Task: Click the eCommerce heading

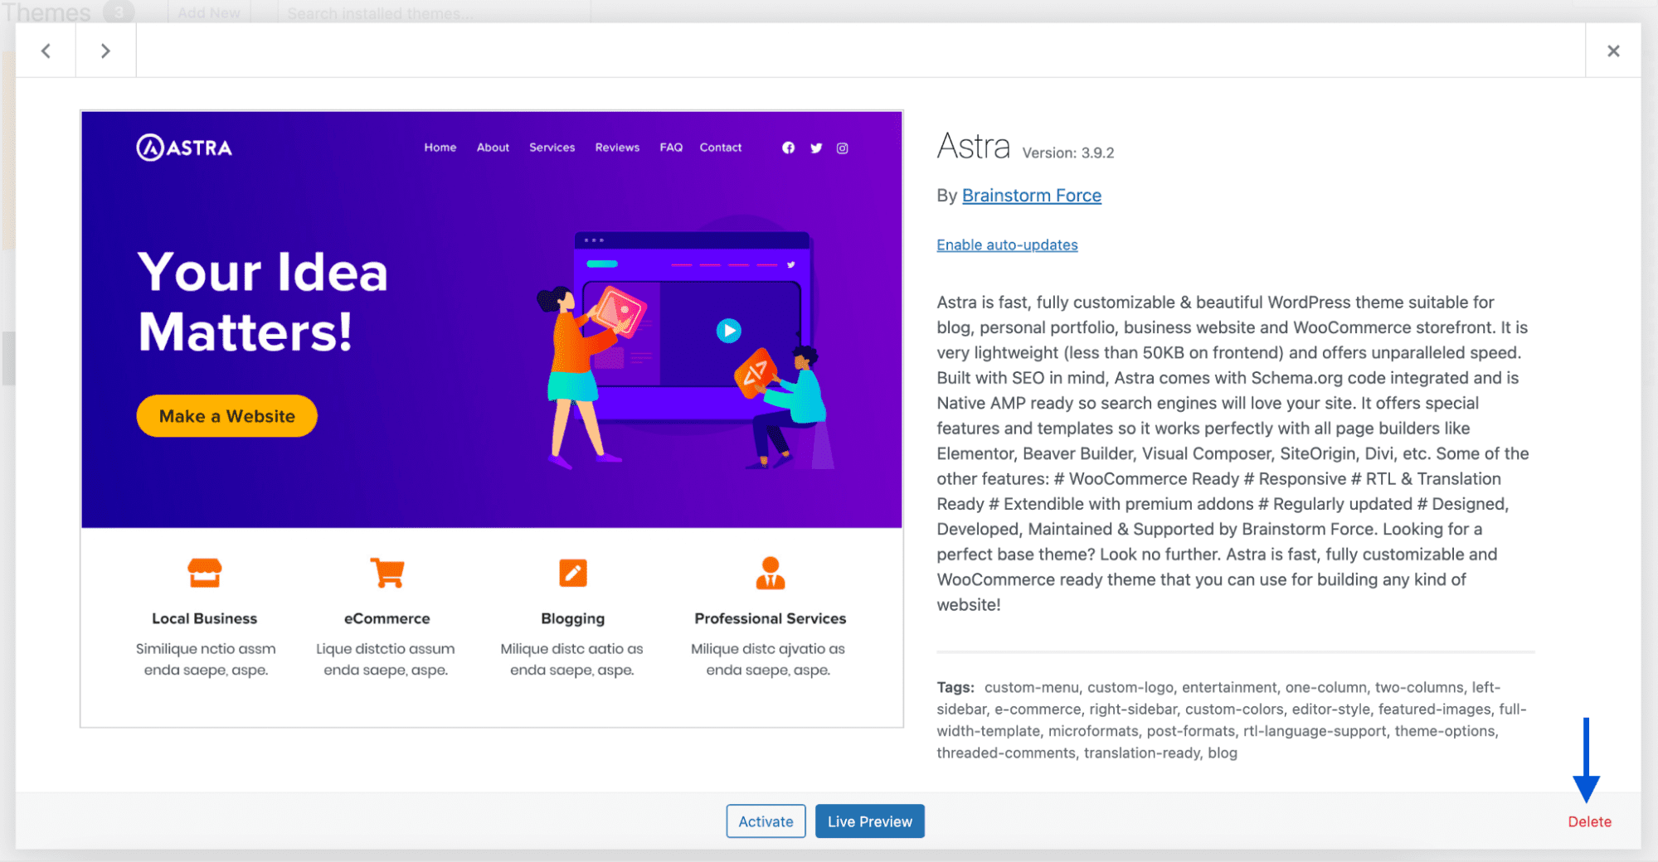Action: coord(387,618)
